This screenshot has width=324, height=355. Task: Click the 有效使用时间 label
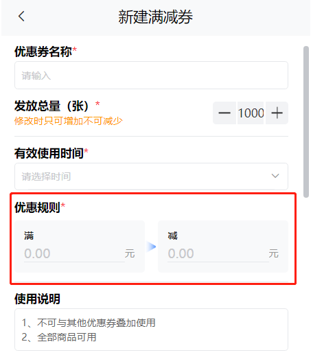tap(49, 153)
